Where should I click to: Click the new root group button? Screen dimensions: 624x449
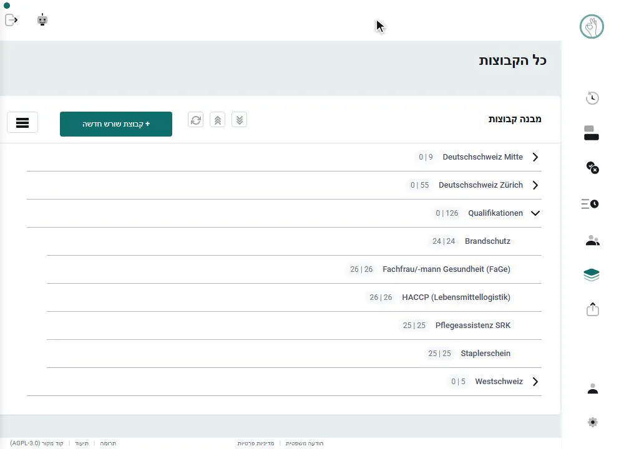(x=116, y=124)
